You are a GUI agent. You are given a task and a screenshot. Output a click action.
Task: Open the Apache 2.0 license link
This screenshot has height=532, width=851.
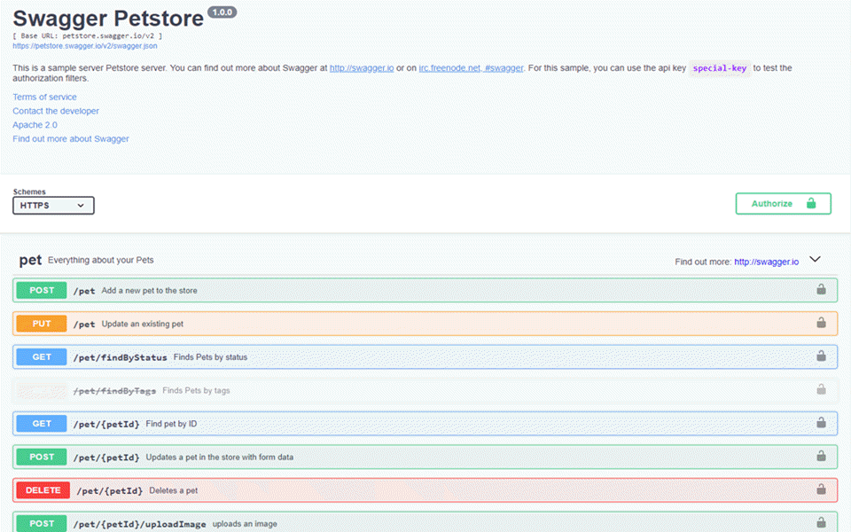point(35,125)
